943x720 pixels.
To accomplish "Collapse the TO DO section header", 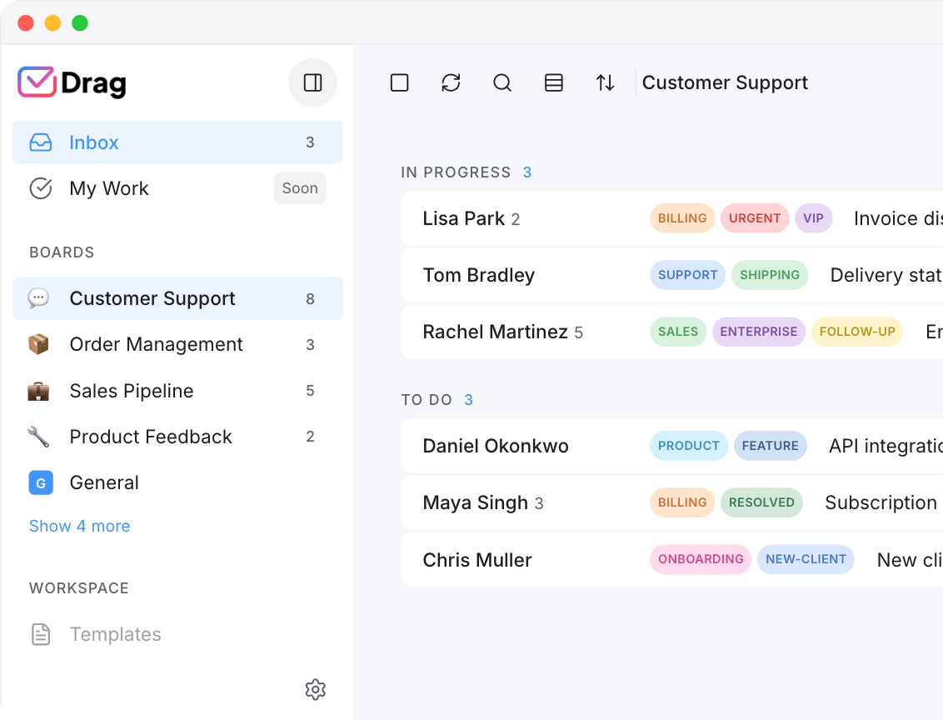I will tap(437, 400).
